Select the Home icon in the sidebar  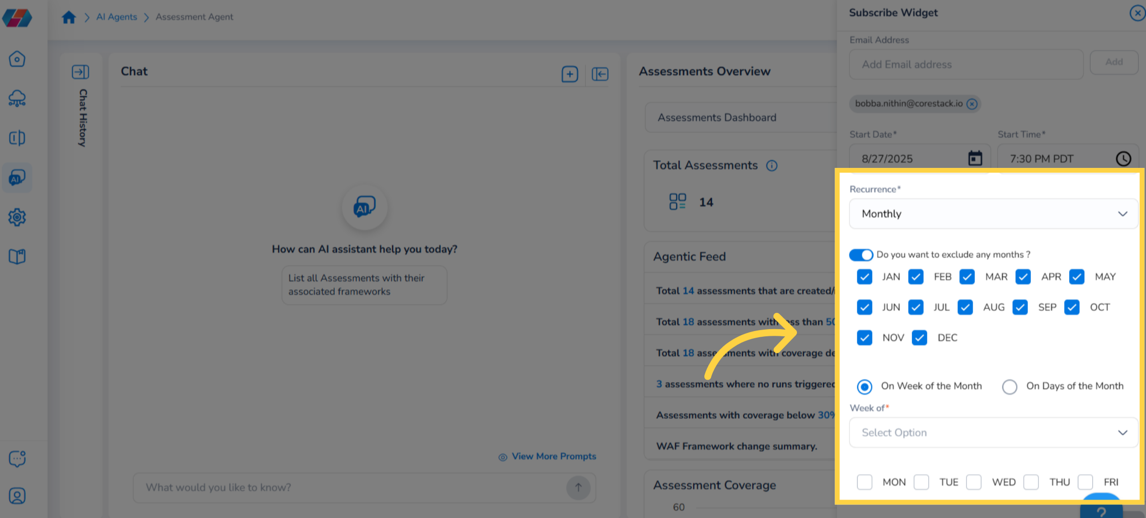[17, 58]
